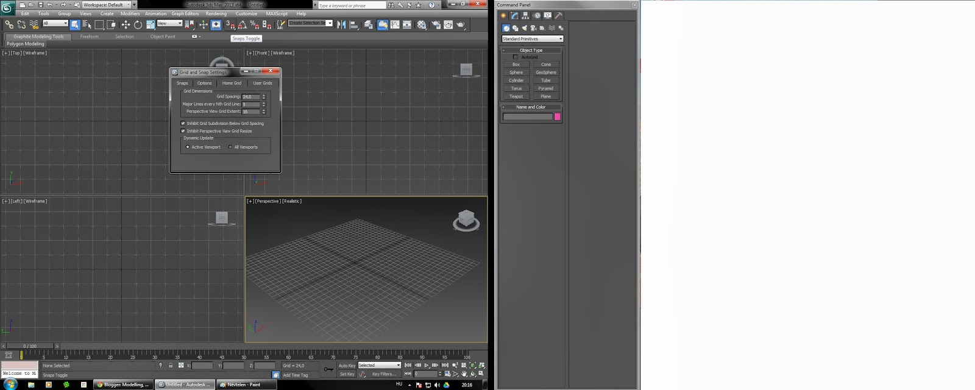This screenshot has width=975, height=390.
Task: Open the Workspace: Default dropdown
Action: [107, 4]
